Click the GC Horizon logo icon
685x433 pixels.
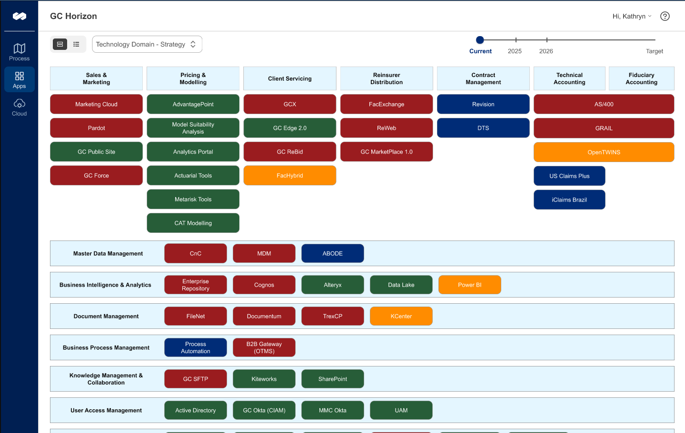(20, 16)
